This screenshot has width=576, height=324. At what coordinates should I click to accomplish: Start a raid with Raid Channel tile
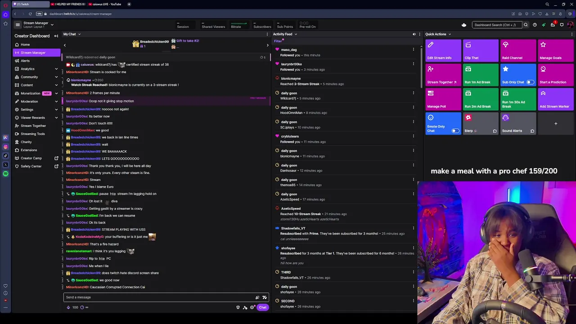click(x=518, y=50)
